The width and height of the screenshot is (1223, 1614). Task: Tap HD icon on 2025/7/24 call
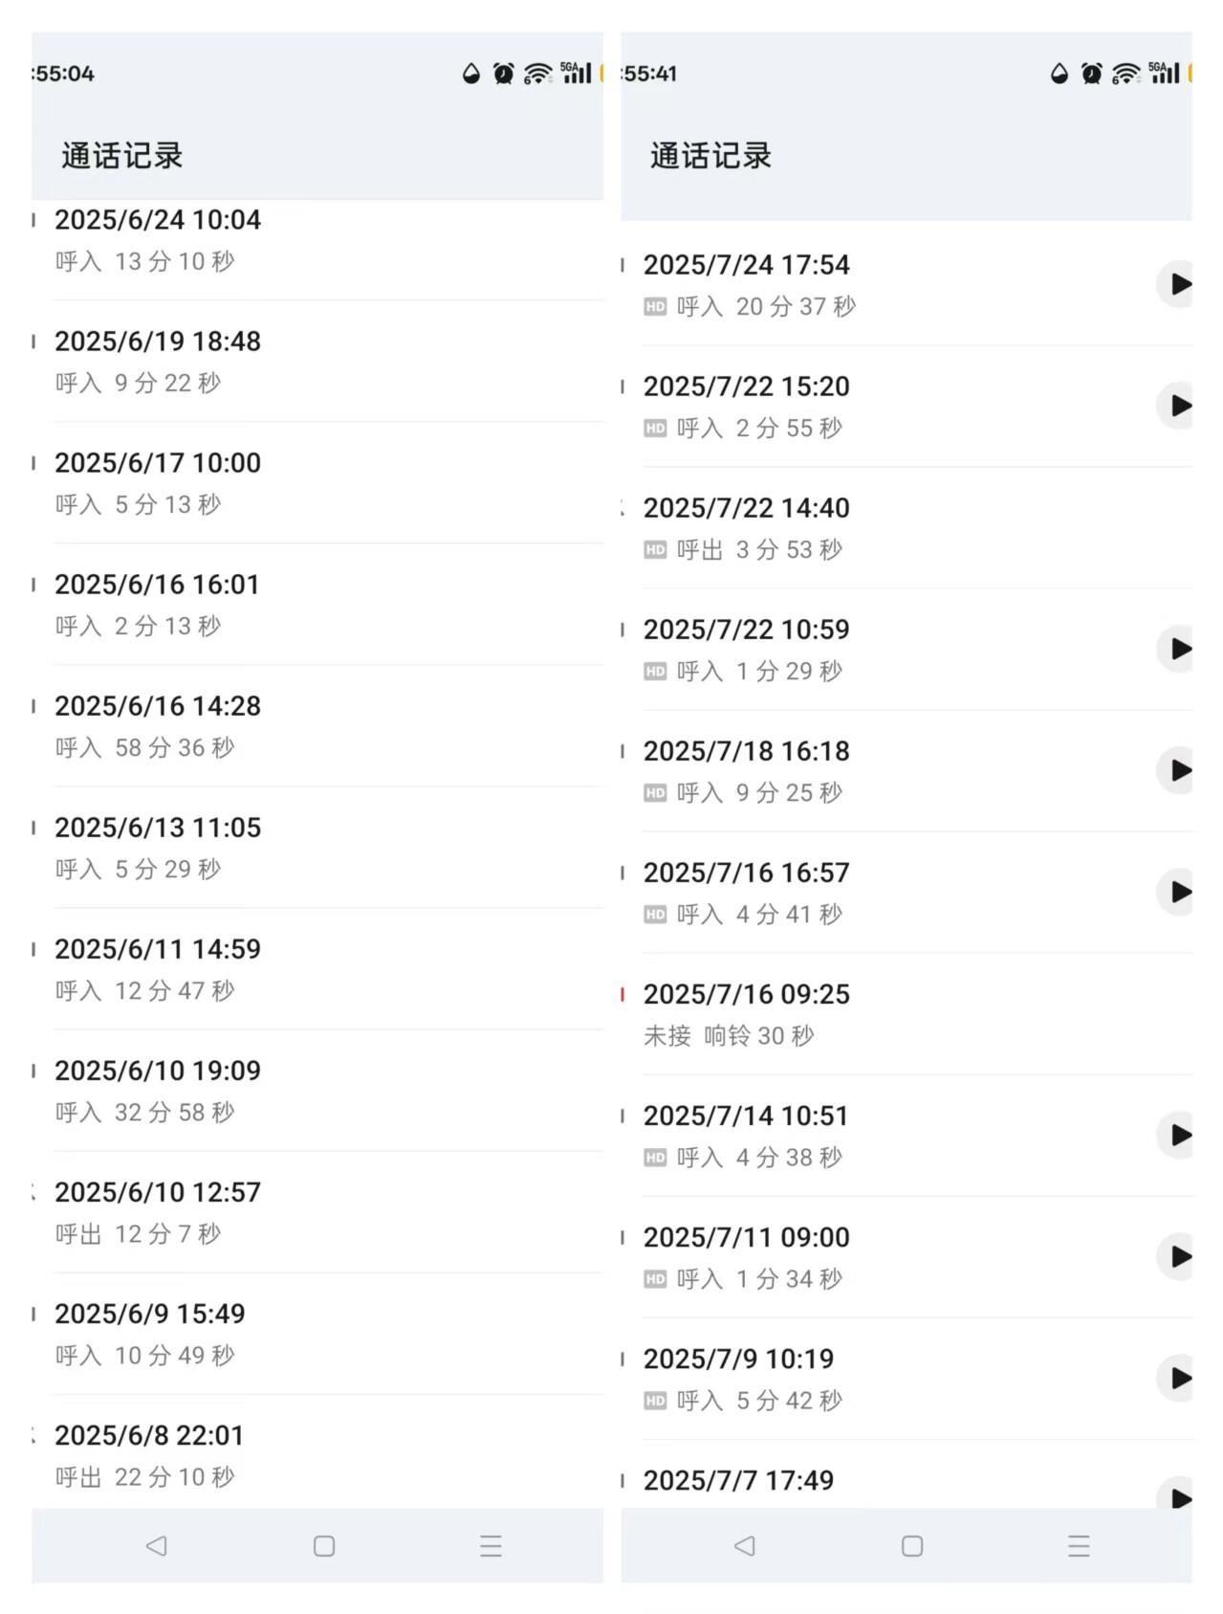point(655,307)
